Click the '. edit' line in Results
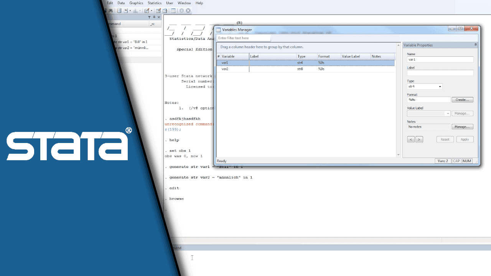 tap(172, 188)
